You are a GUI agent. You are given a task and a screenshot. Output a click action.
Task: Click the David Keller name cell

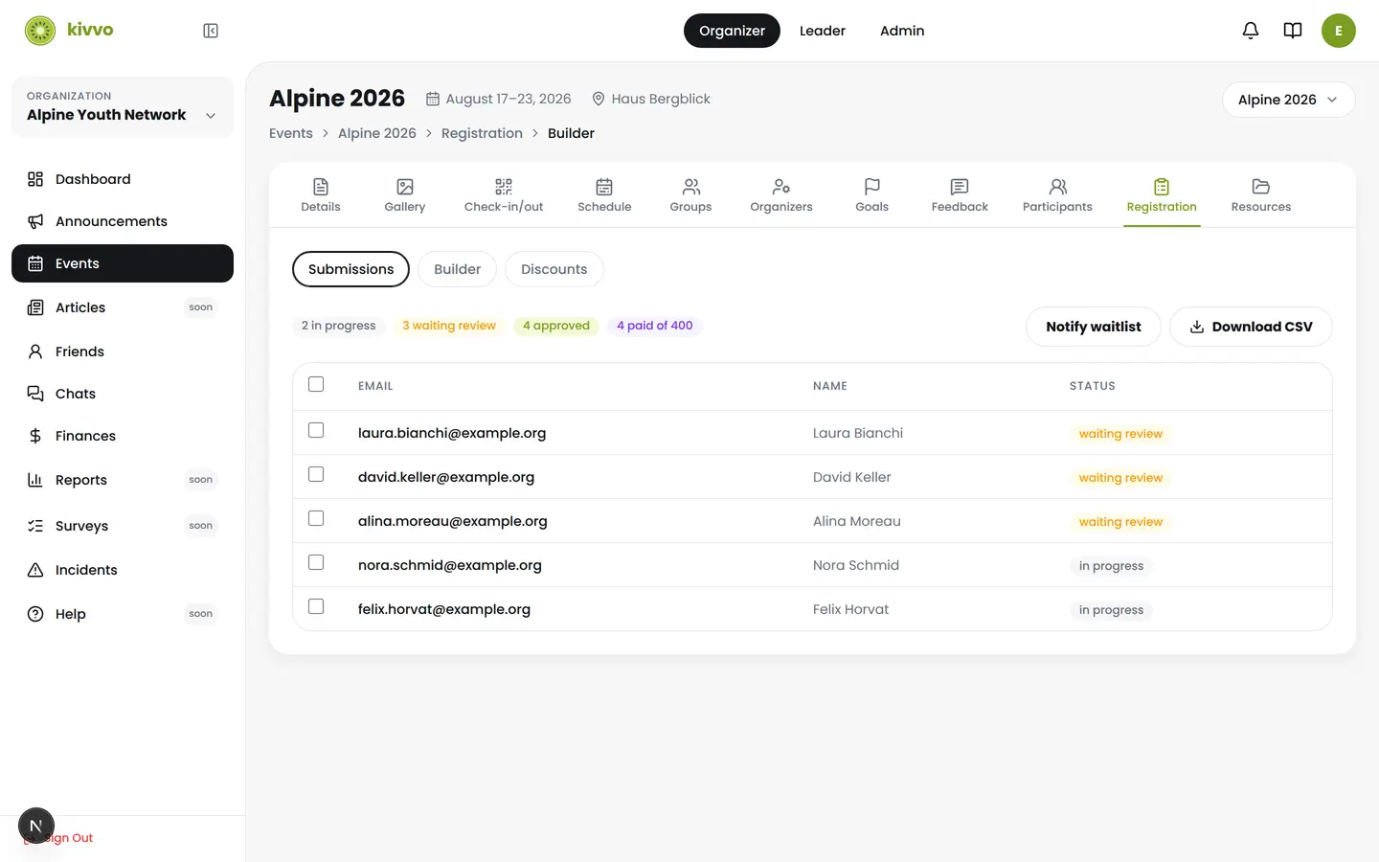tap(852, 477)
